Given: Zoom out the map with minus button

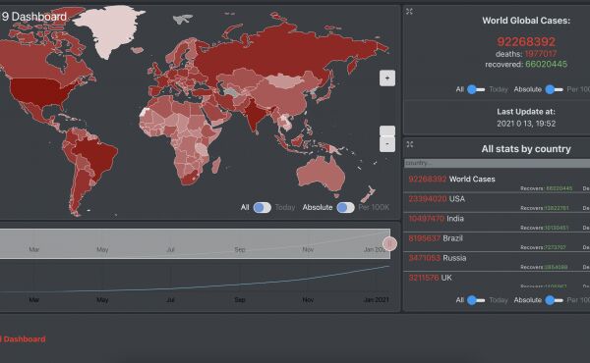Looking at the screenshot, I should click(x=387, y=144).
